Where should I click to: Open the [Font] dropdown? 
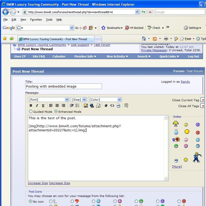coord(48,100)
